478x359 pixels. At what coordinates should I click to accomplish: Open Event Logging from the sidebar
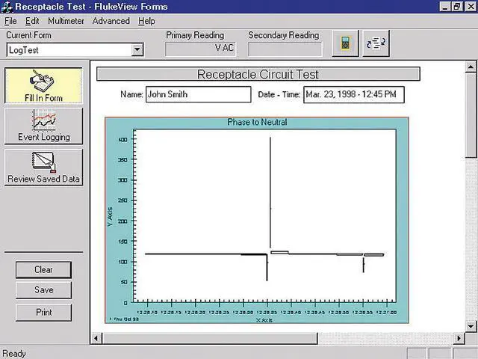click(x=43, y=125)
